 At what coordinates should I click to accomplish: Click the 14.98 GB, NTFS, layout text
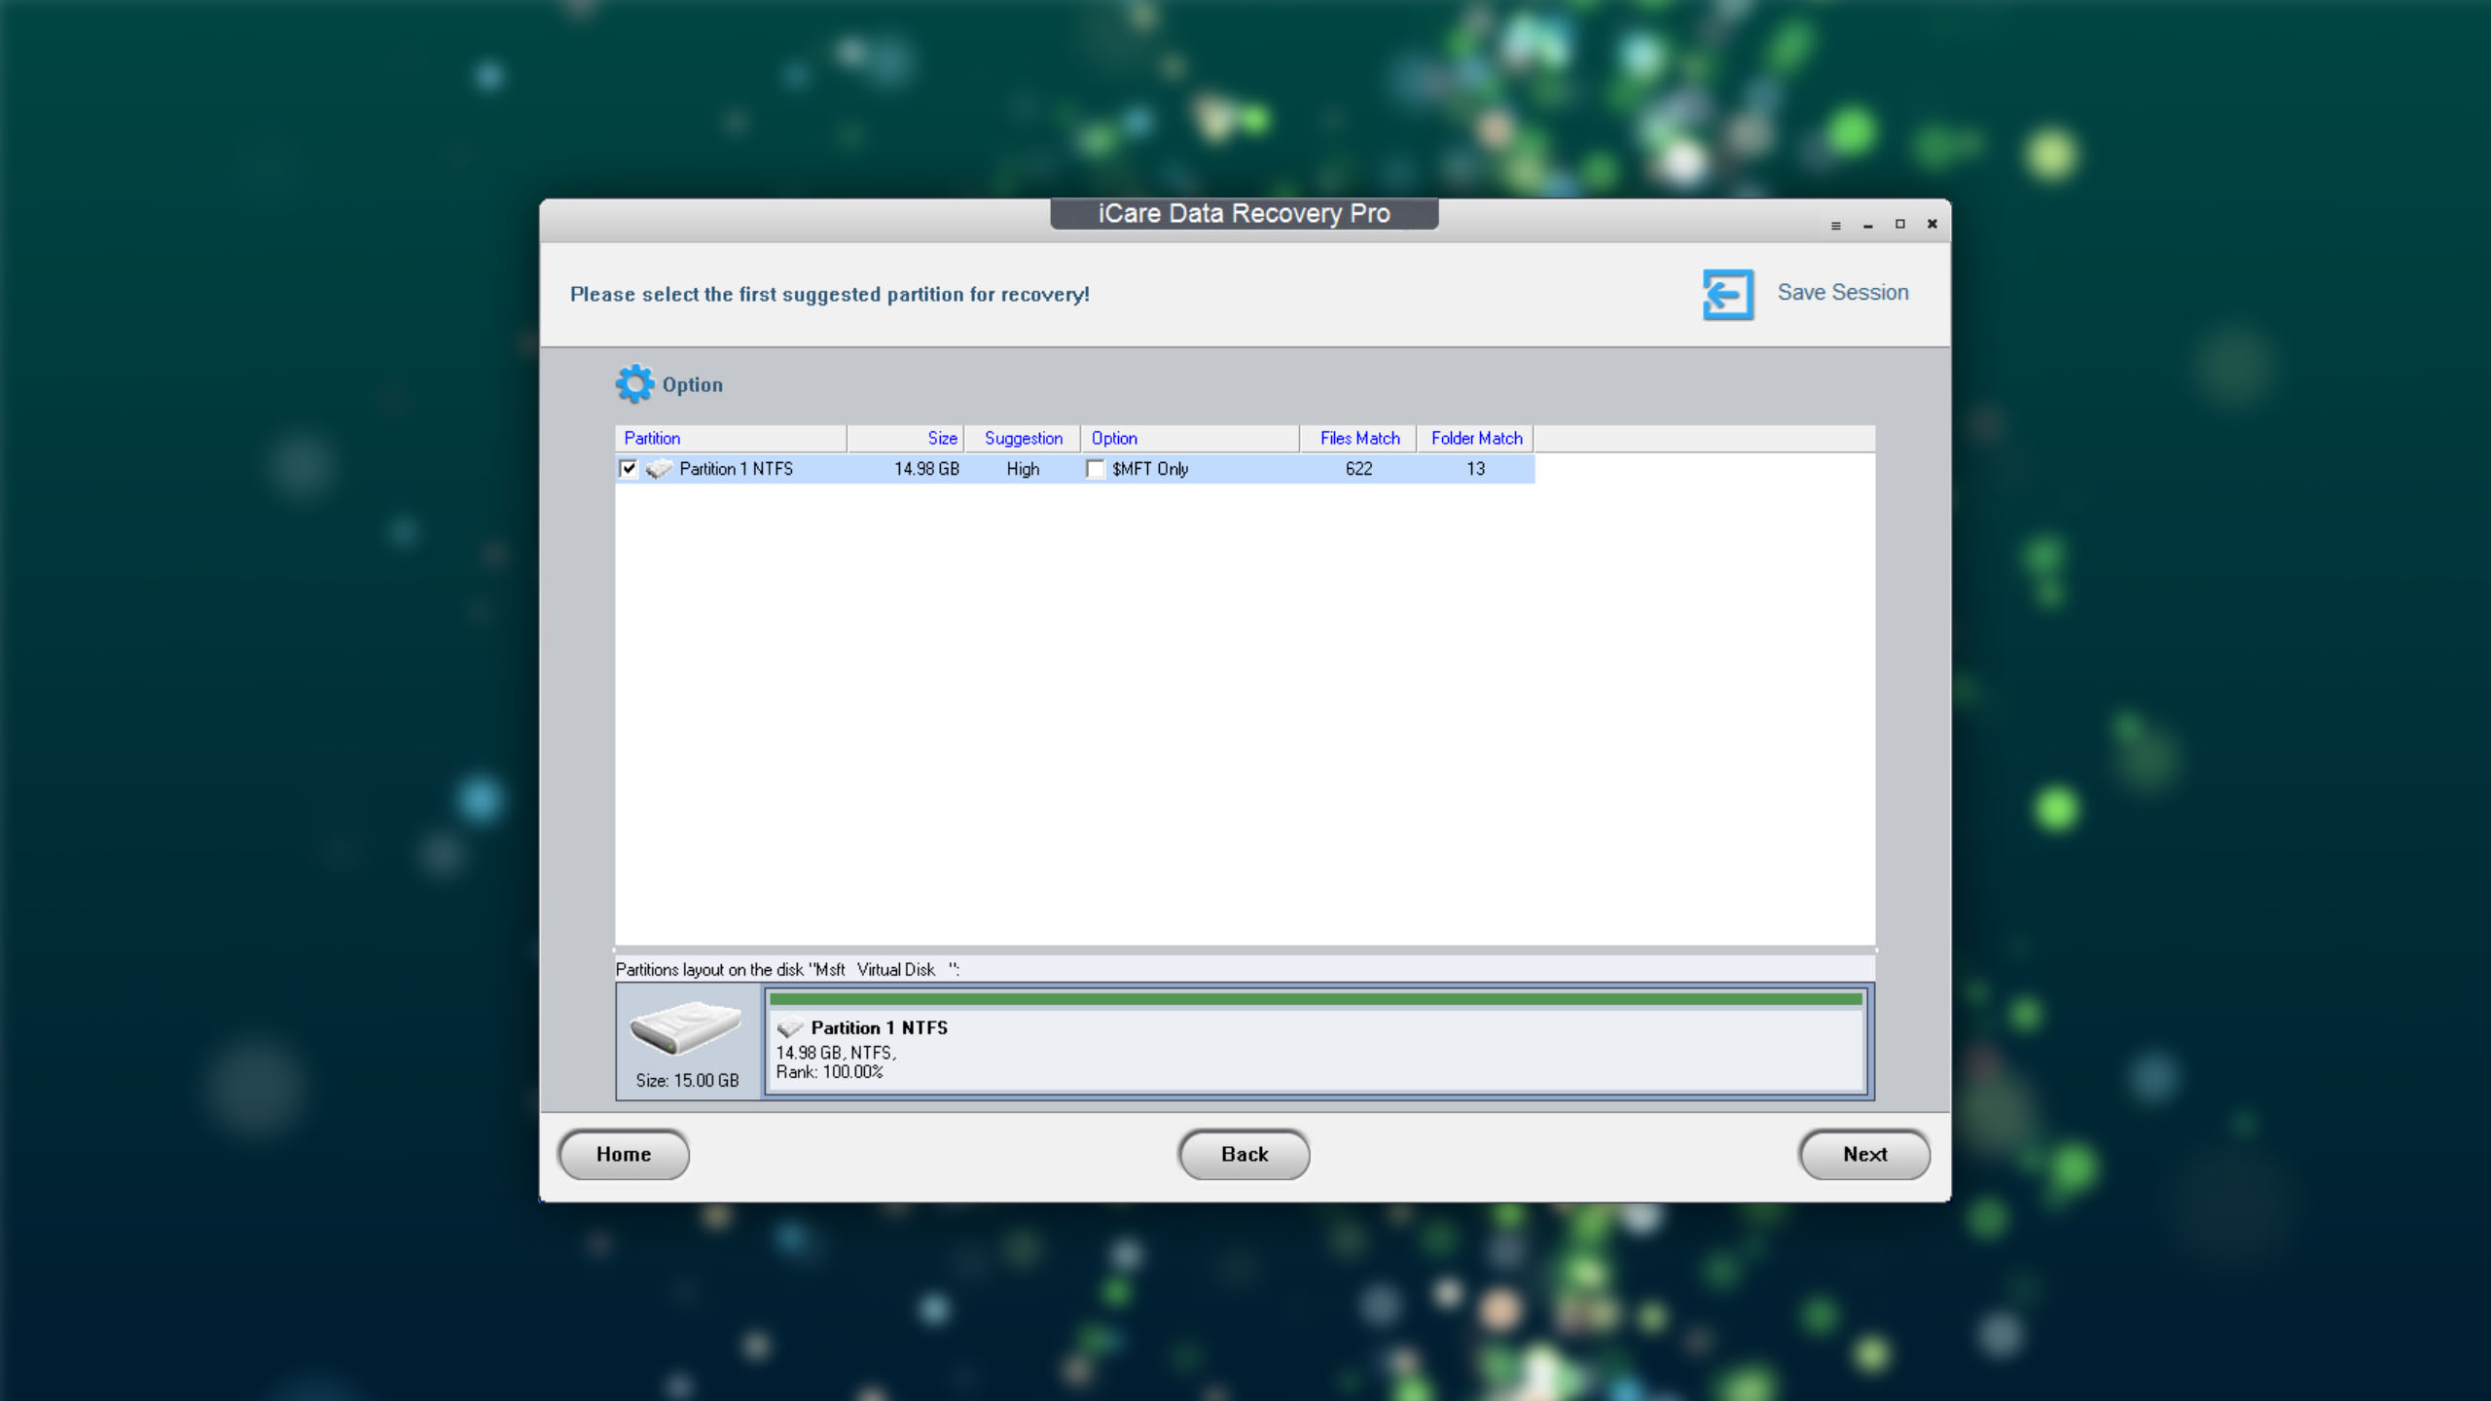point(836,1053)
